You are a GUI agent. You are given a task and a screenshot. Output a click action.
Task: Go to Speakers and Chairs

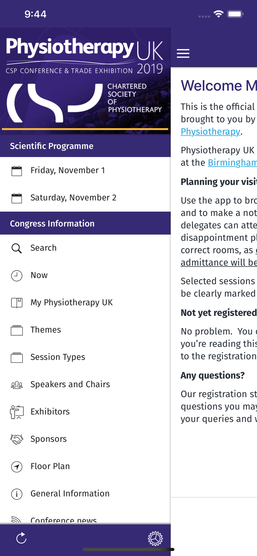point(85,384)
